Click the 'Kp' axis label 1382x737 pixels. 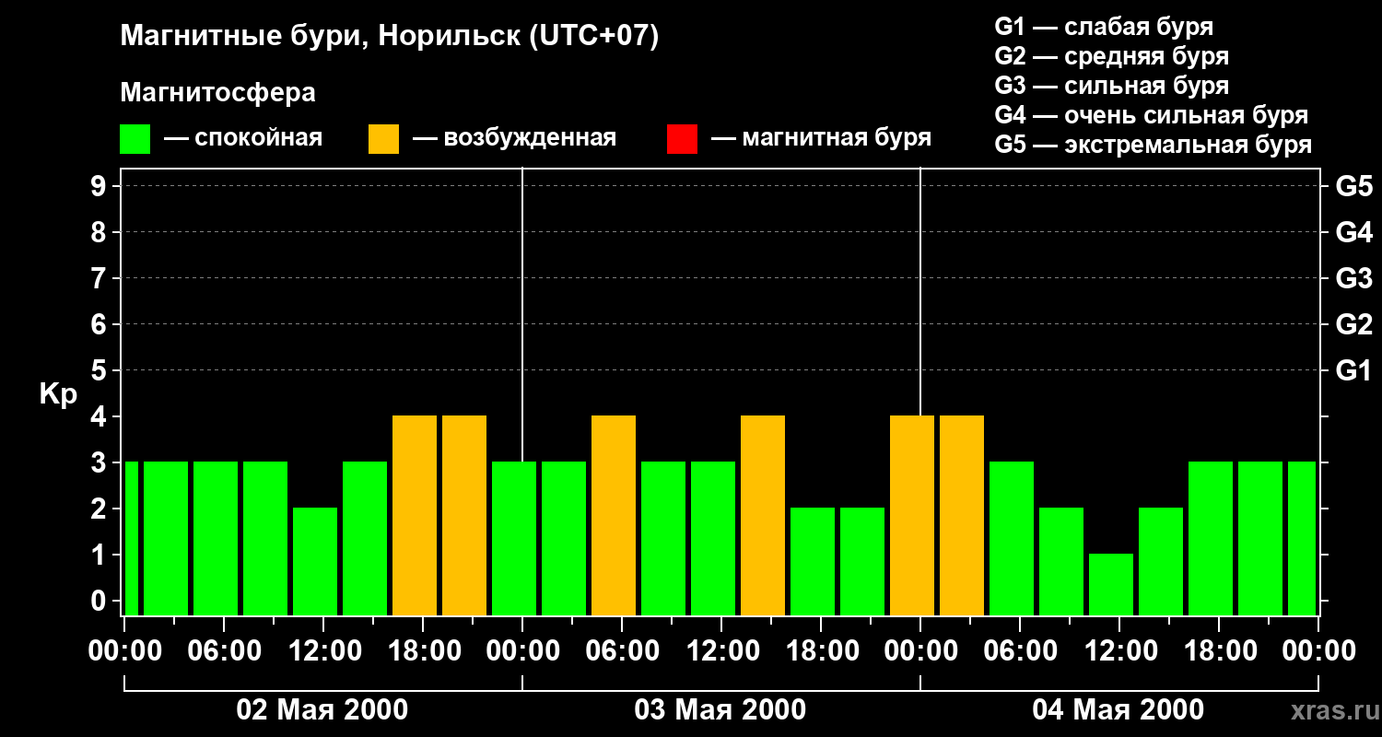(x=58, y=394)
